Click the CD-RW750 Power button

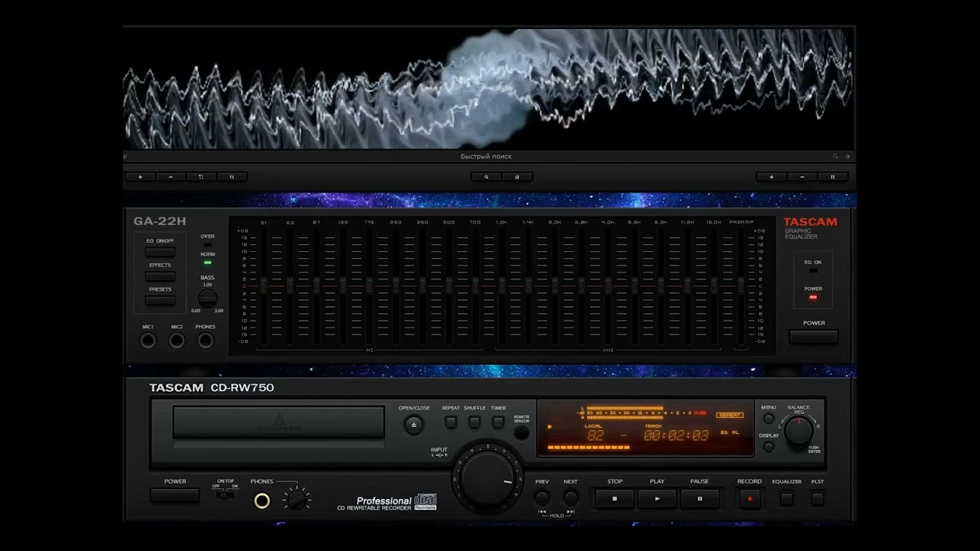point(175,495)
